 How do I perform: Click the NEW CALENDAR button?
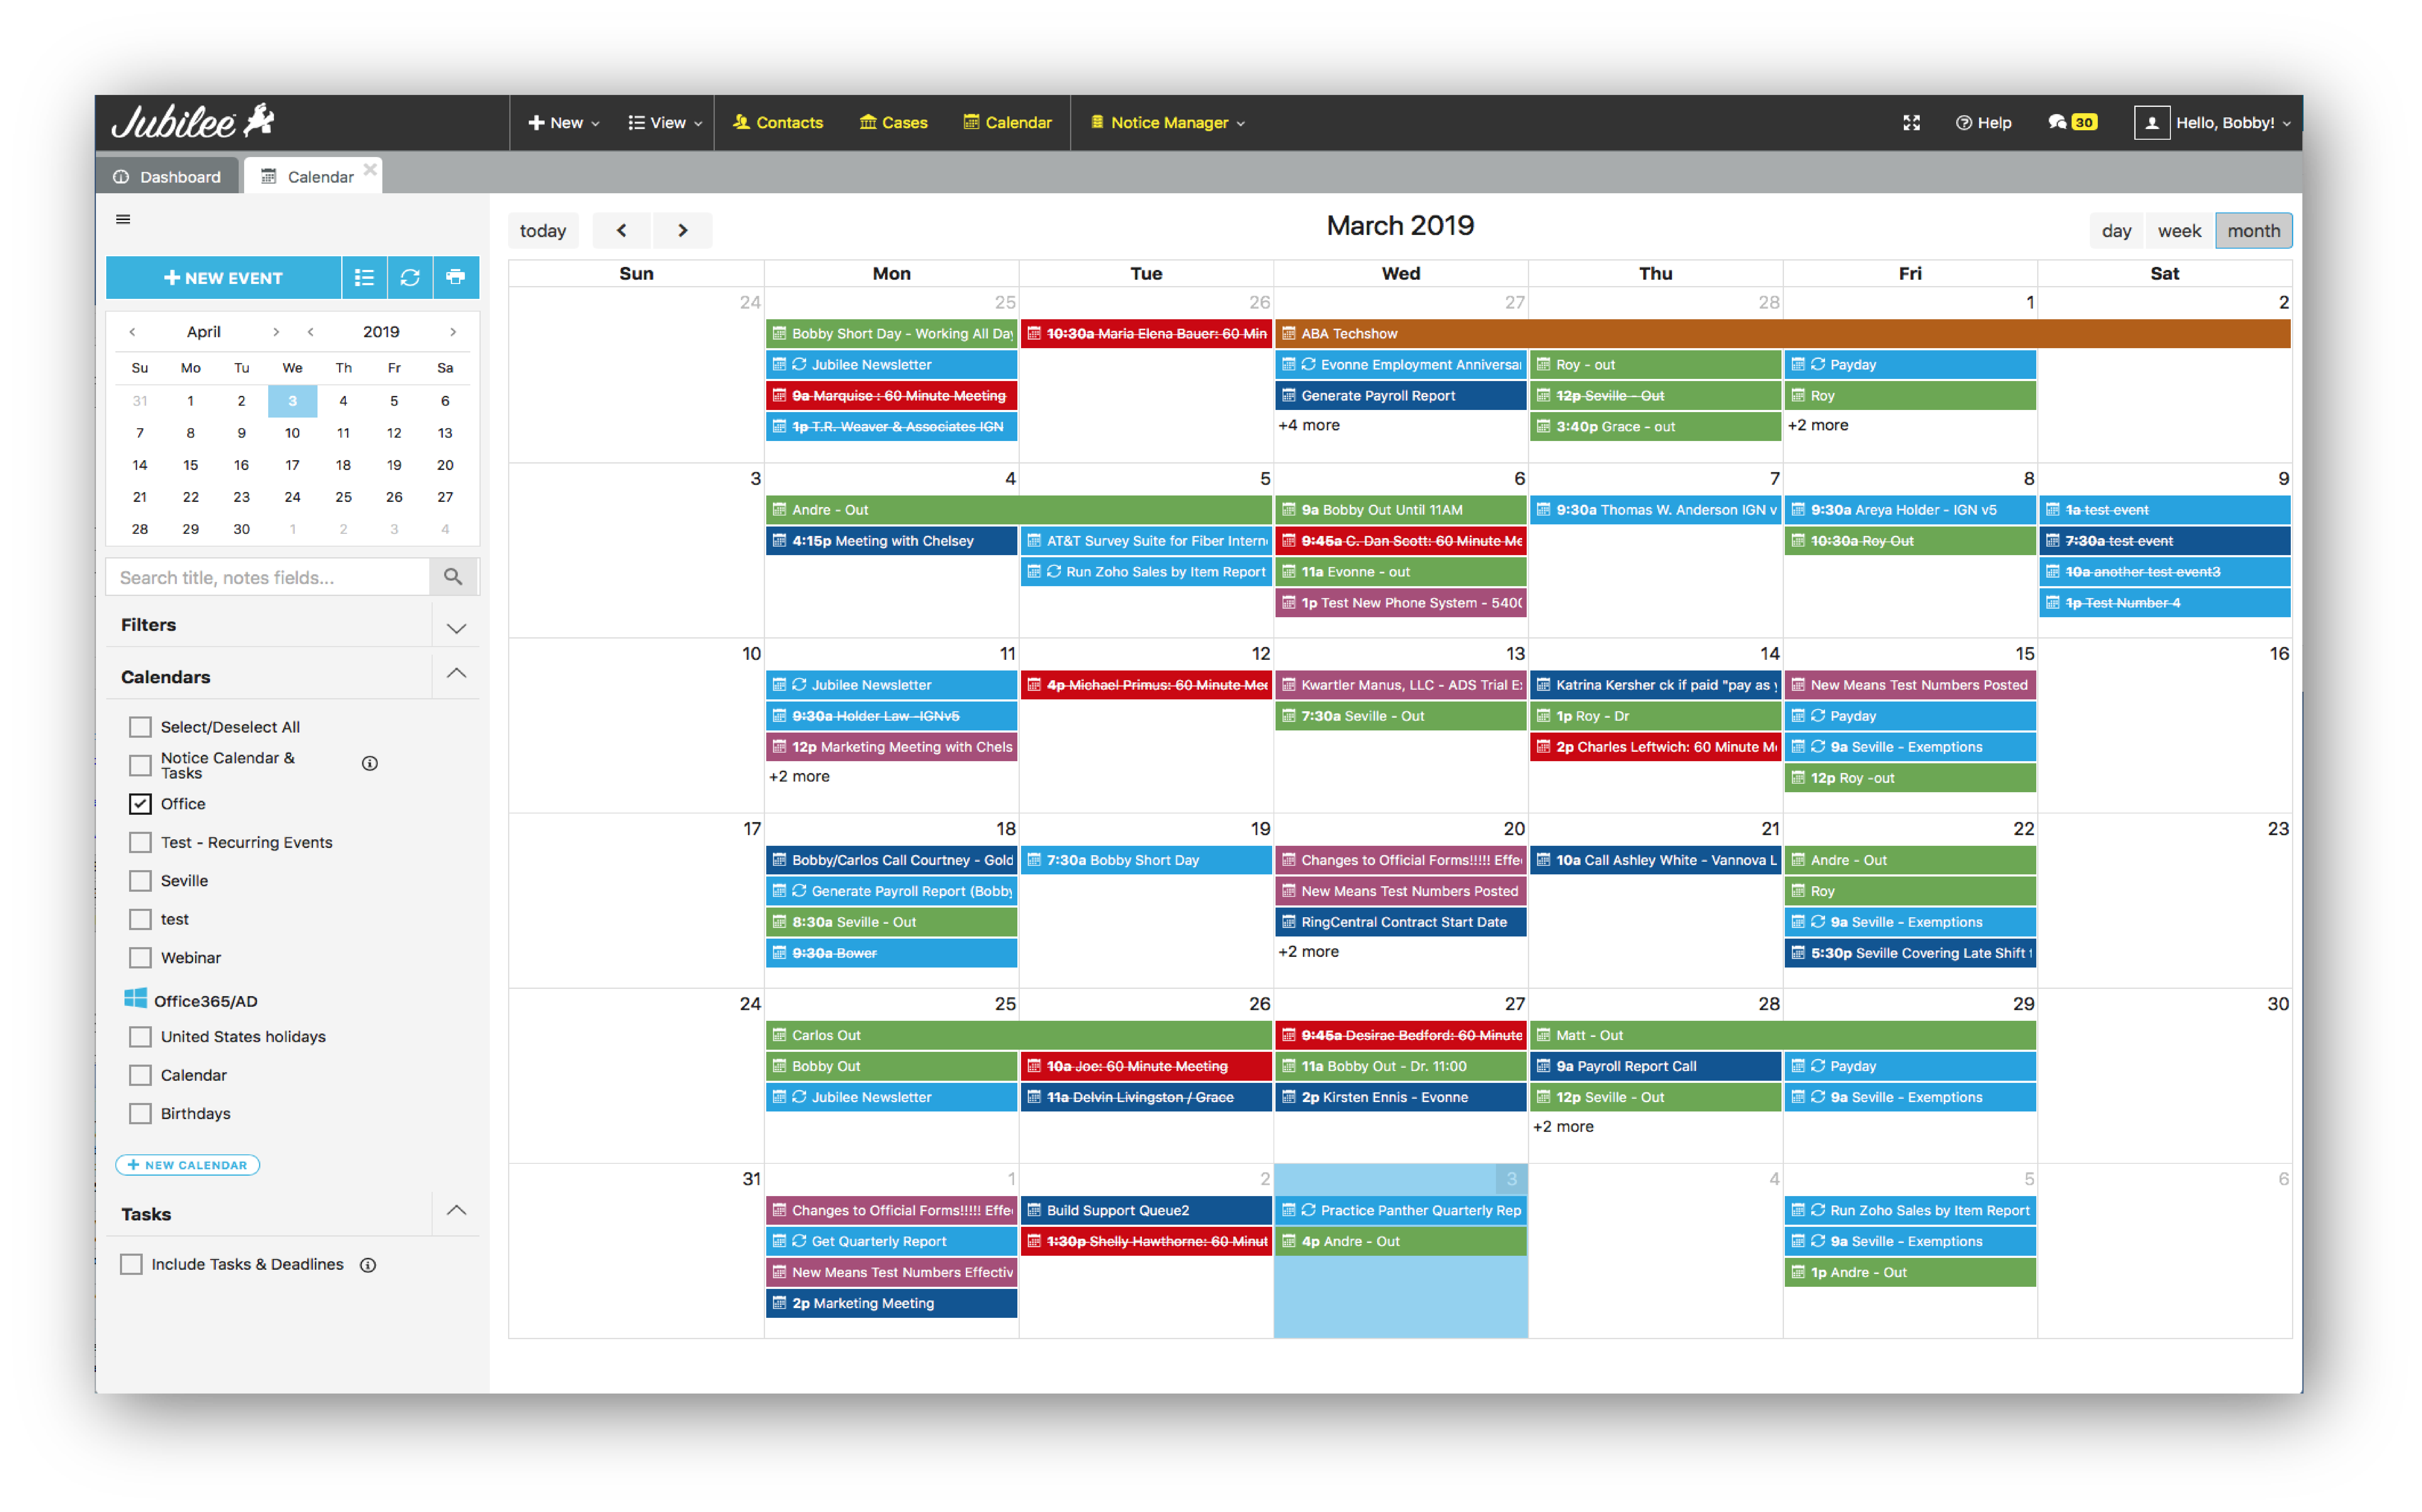(x=188, y=1165)
